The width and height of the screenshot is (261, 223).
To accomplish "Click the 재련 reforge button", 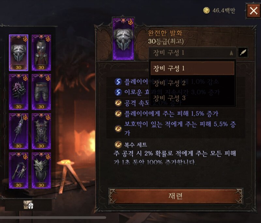I will (176, 196).
